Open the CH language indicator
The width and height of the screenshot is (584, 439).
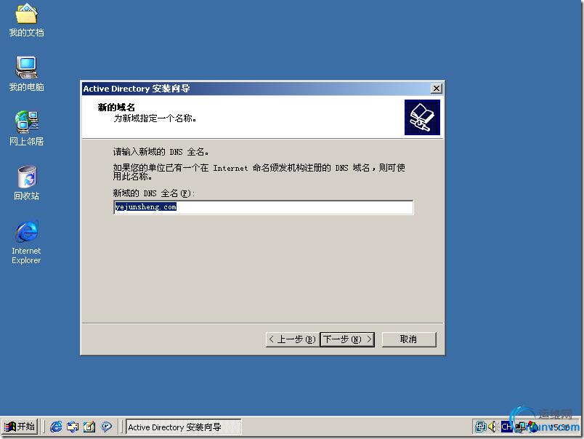[x=506, y=427]
